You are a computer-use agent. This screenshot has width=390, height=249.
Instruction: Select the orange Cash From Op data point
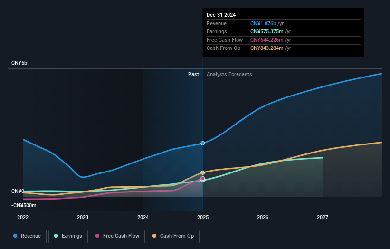(203, 172)
